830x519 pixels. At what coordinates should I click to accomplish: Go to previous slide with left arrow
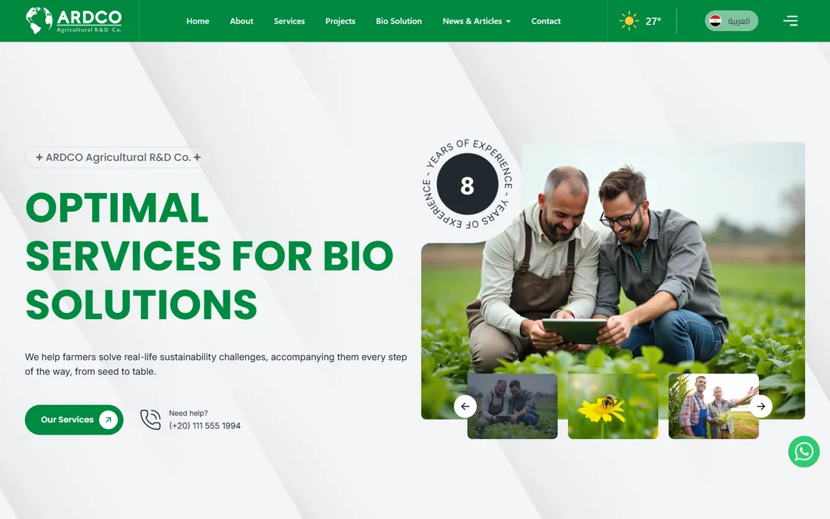click(466, 407)
